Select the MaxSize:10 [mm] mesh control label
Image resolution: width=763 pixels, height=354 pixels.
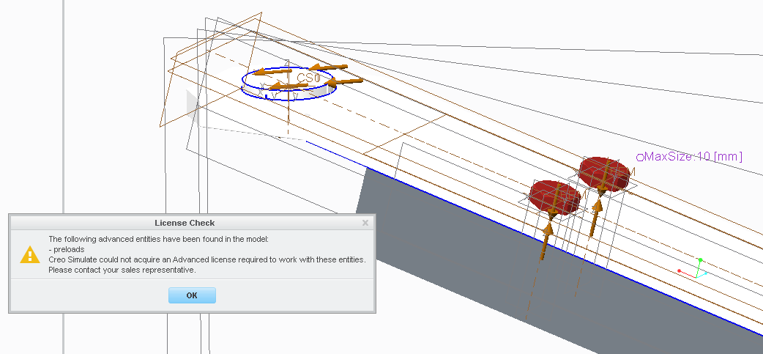click(x=690, y=157)
